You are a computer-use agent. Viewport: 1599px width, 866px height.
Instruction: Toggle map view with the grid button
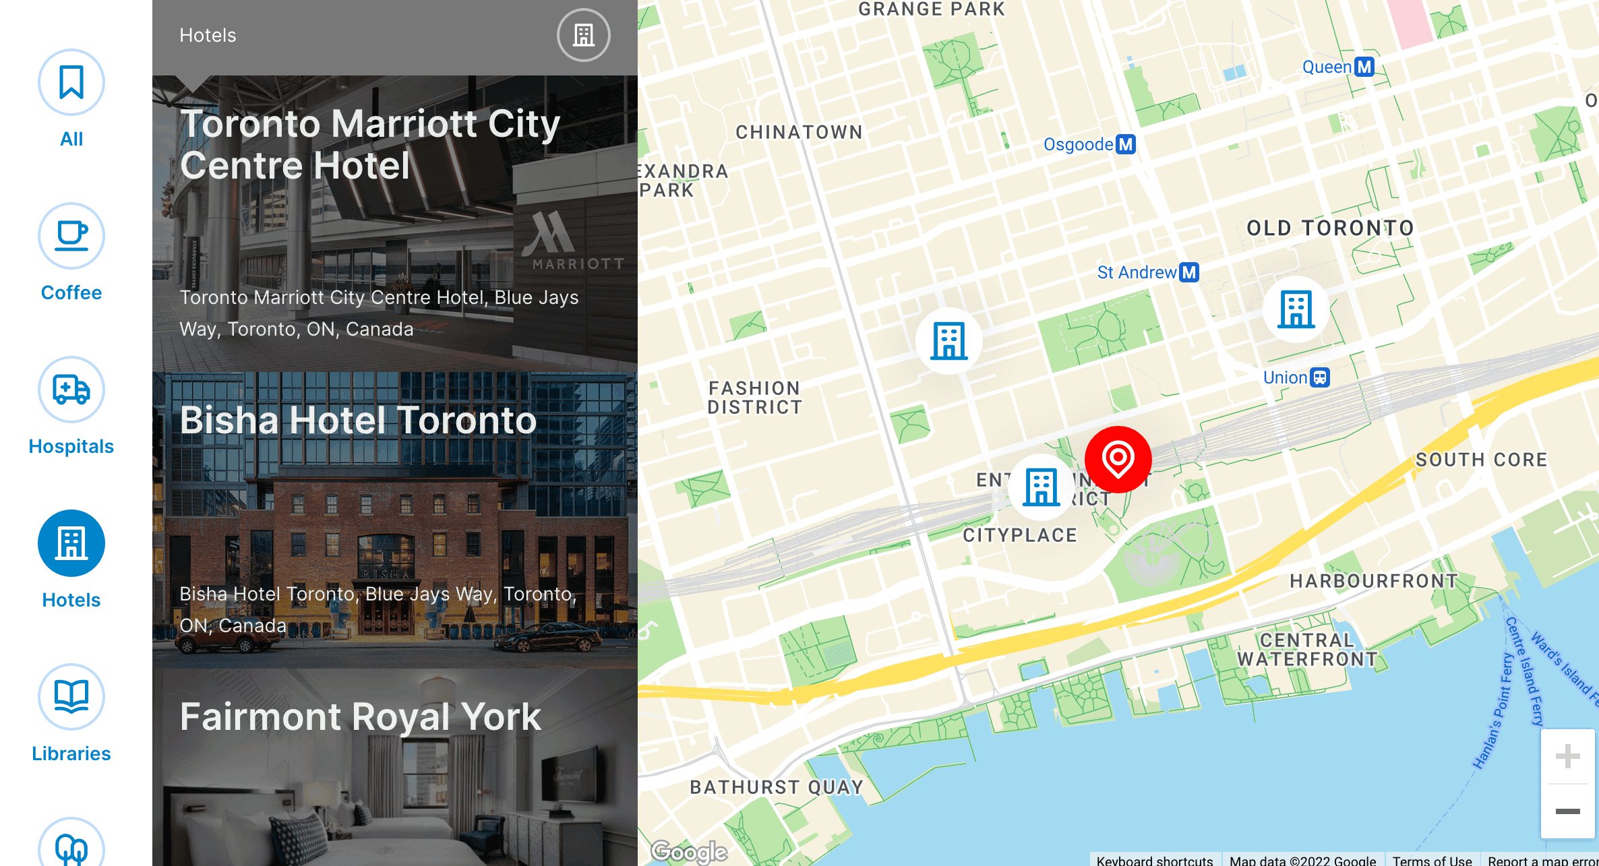click(x=582, y=35)
